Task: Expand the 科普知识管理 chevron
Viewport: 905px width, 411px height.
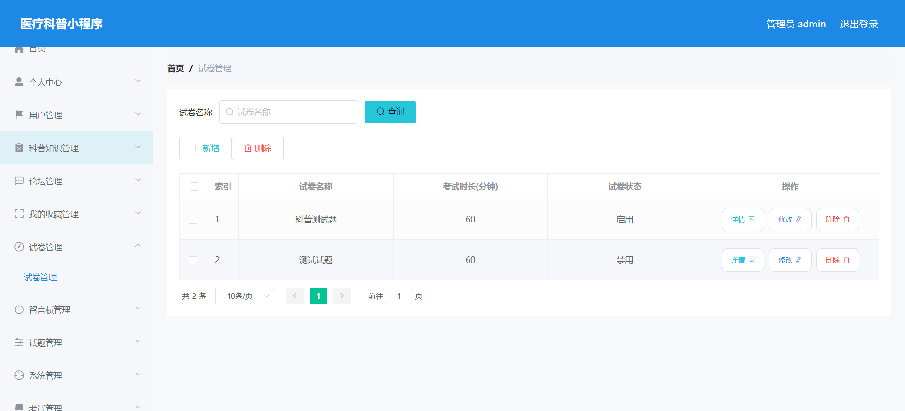Action: click(x=138, y=147)
